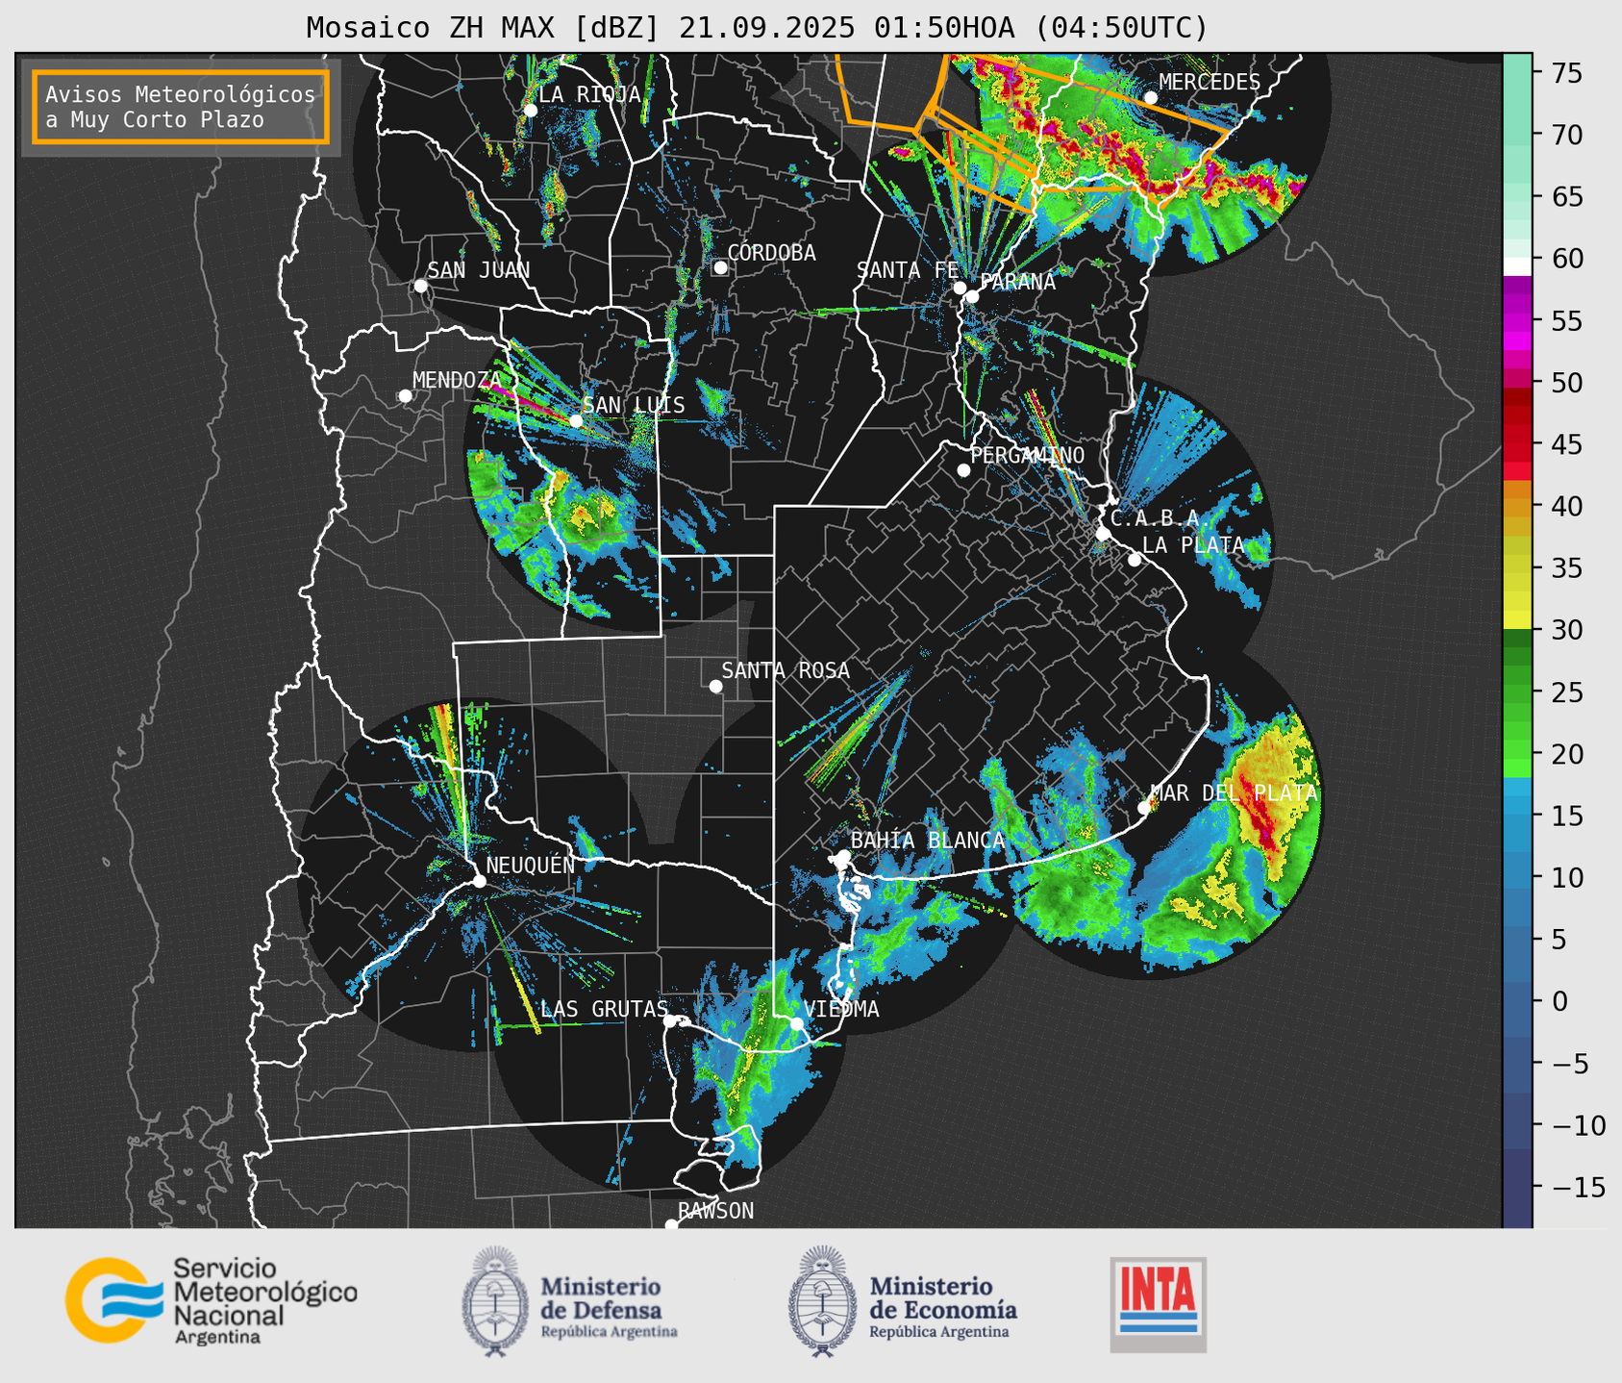Click the Avisos Meteorológicos a Muy Corto Plazo legend box
This screenshot has height=1383, width=1622.
click(181, 107)
